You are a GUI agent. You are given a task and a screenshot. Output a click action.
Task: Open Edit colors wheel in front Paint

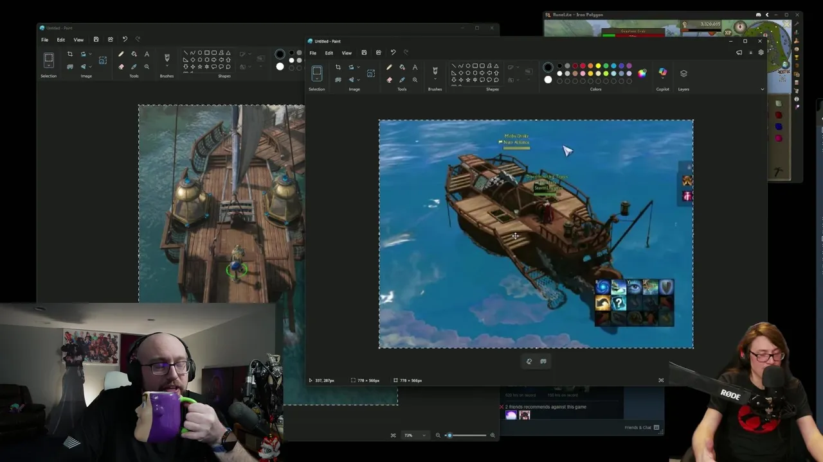642,73
